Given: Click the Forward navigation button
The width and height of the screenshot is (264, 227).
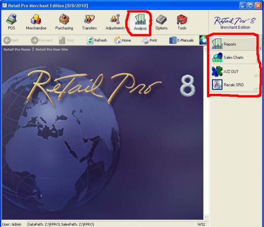Looking at the screenshot, I should tap(41, 40).
